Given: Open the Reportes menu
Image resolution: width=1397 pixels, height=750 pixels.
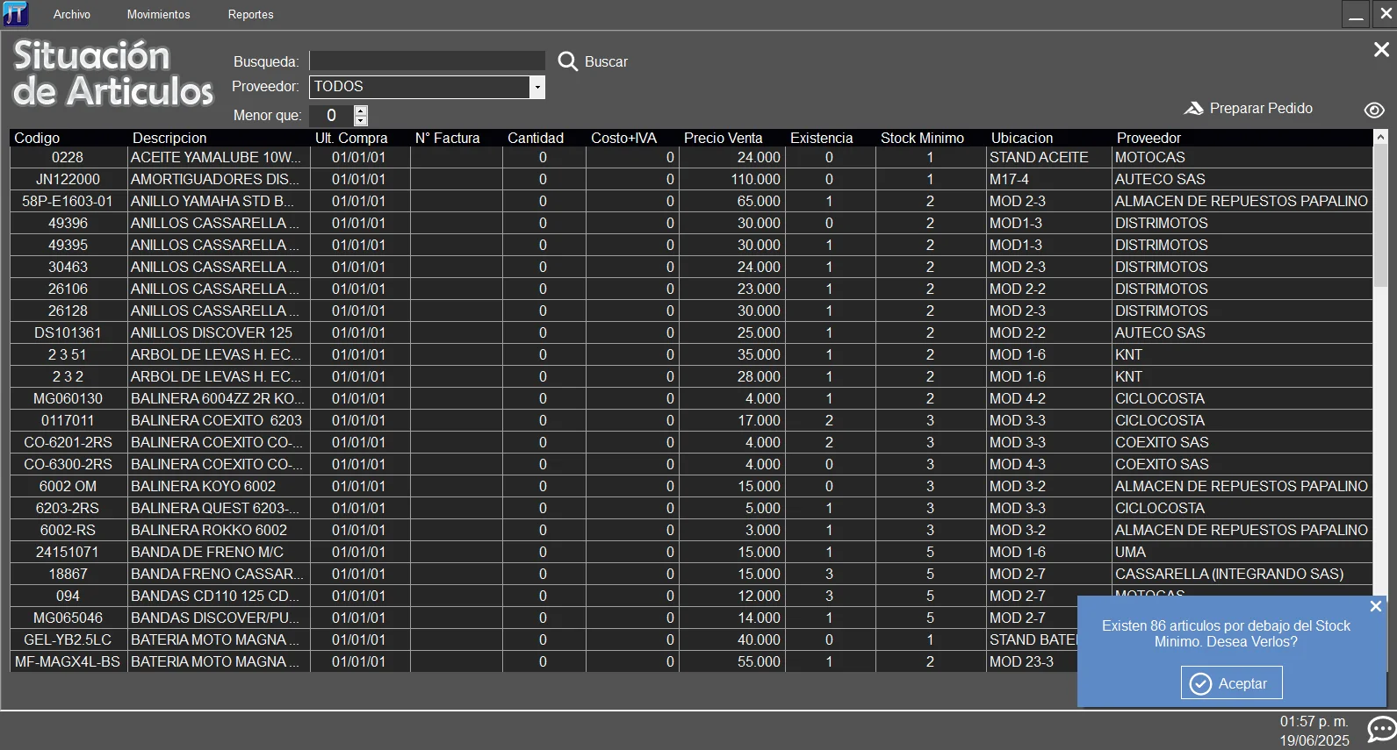Looking at the screenshot, I should [250, 15].
